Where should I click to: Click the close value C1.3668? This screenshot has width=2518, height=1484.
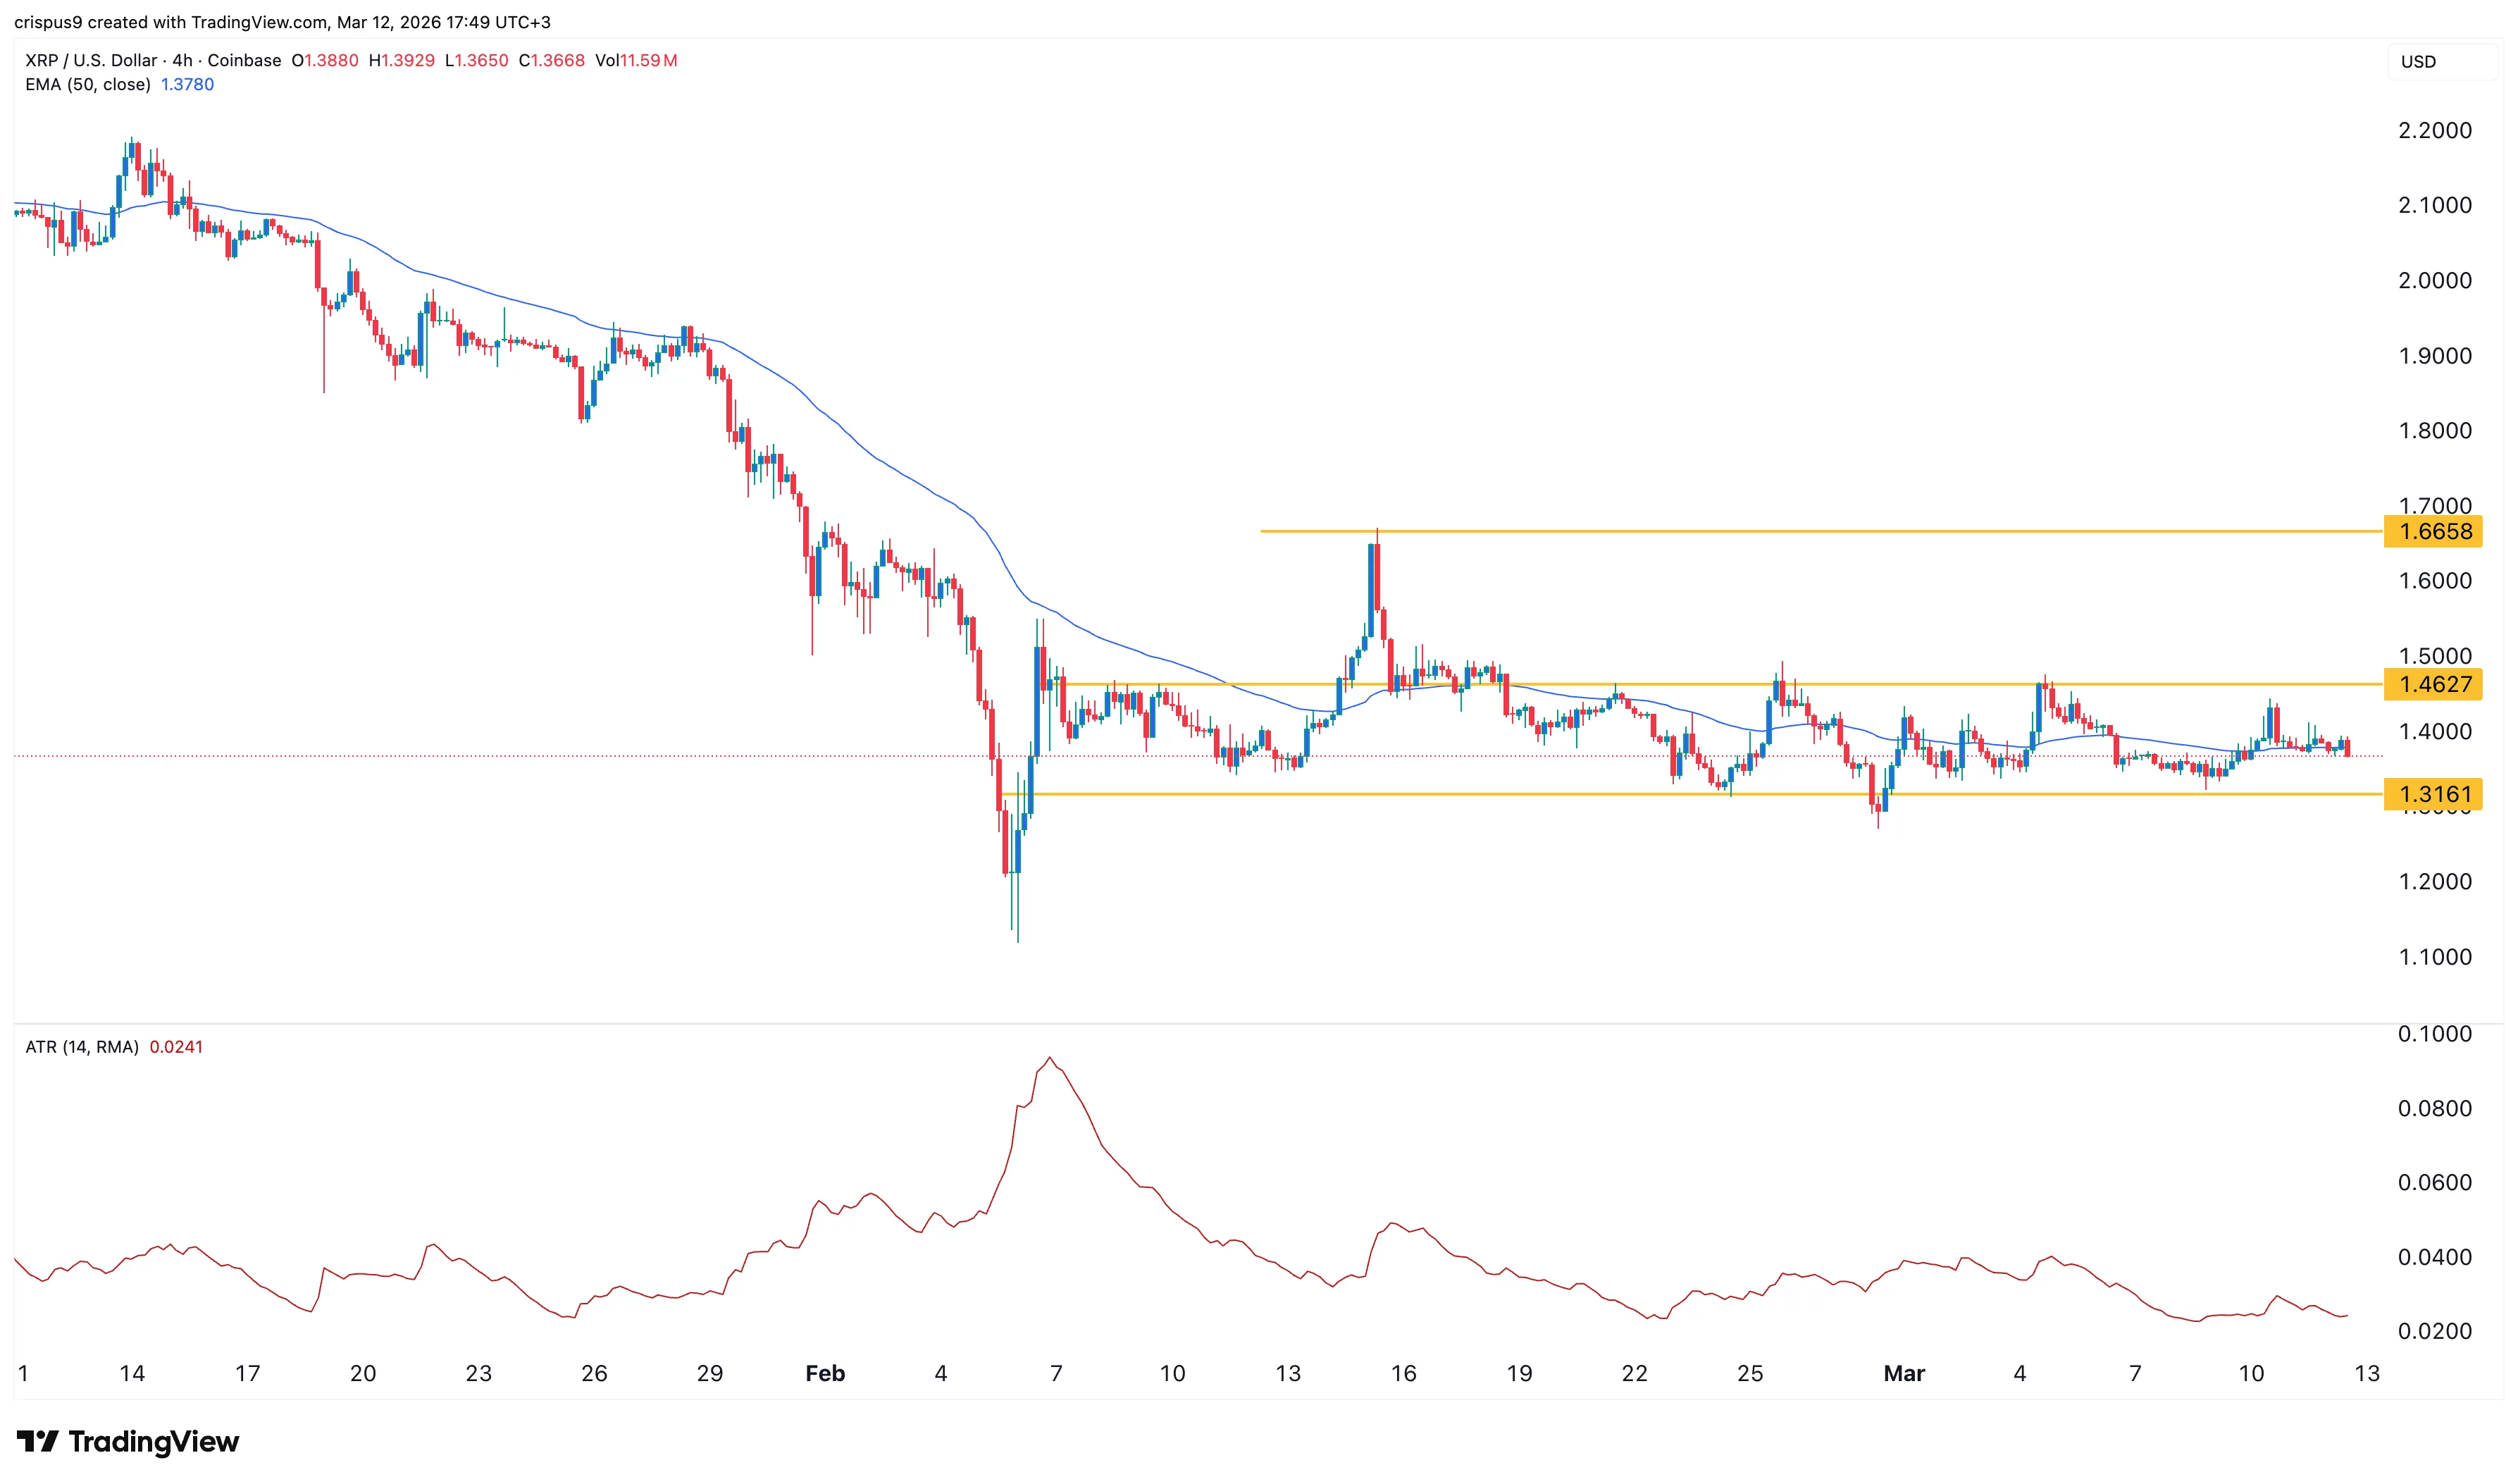click(550, 61)
